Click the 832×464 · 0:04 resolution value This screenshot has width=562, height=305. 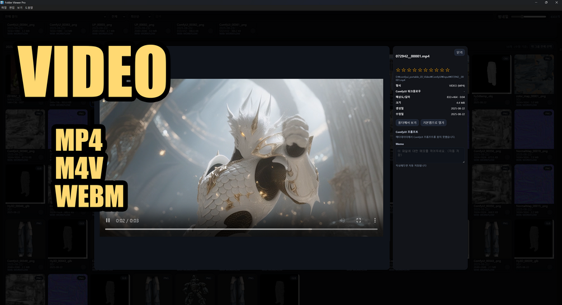tap(456, 97)
